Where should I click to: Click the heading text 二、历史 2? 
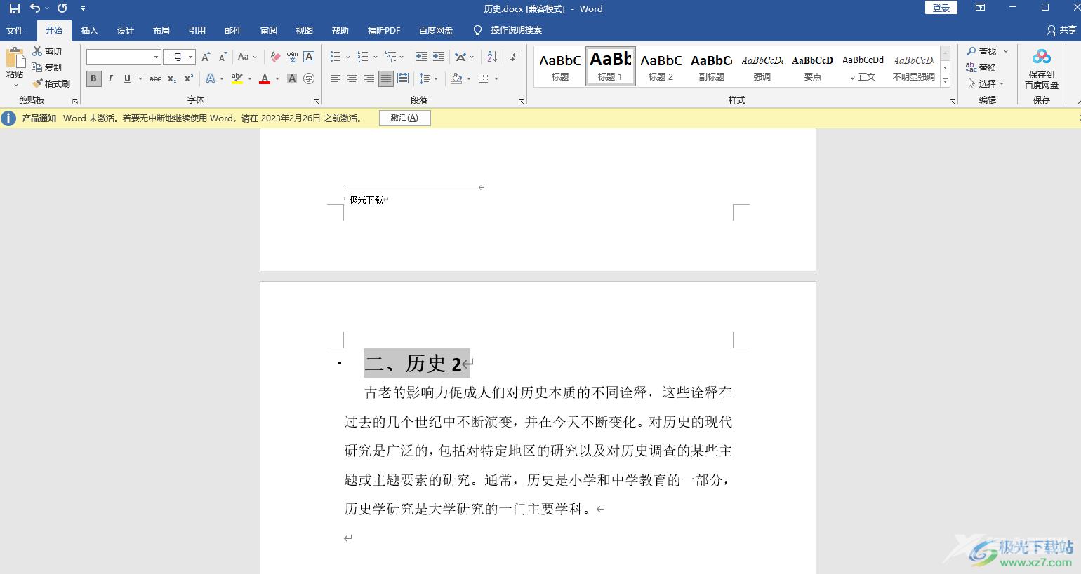(x=413, y=363)
